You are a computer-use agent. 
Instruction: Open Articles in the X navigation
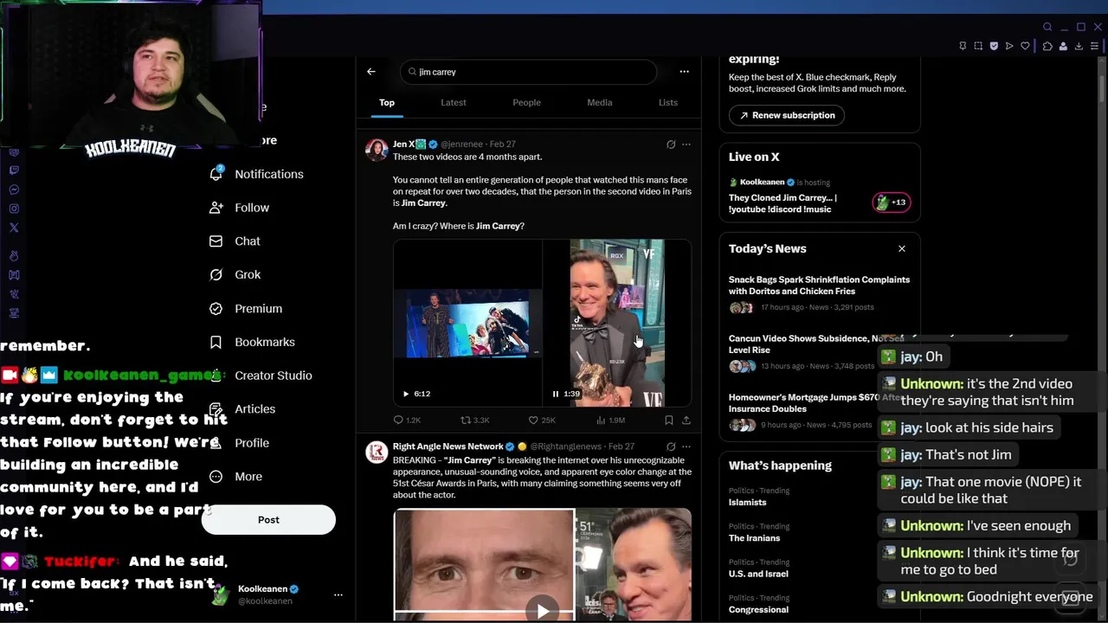[242, 409]
